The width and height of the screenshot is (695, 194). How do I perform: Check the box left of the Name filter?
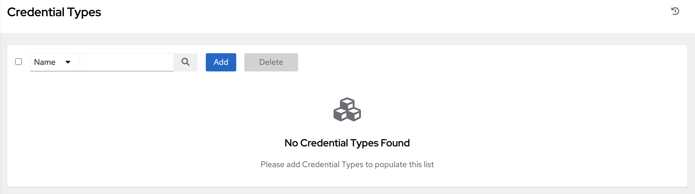click(x=19, y=62)
